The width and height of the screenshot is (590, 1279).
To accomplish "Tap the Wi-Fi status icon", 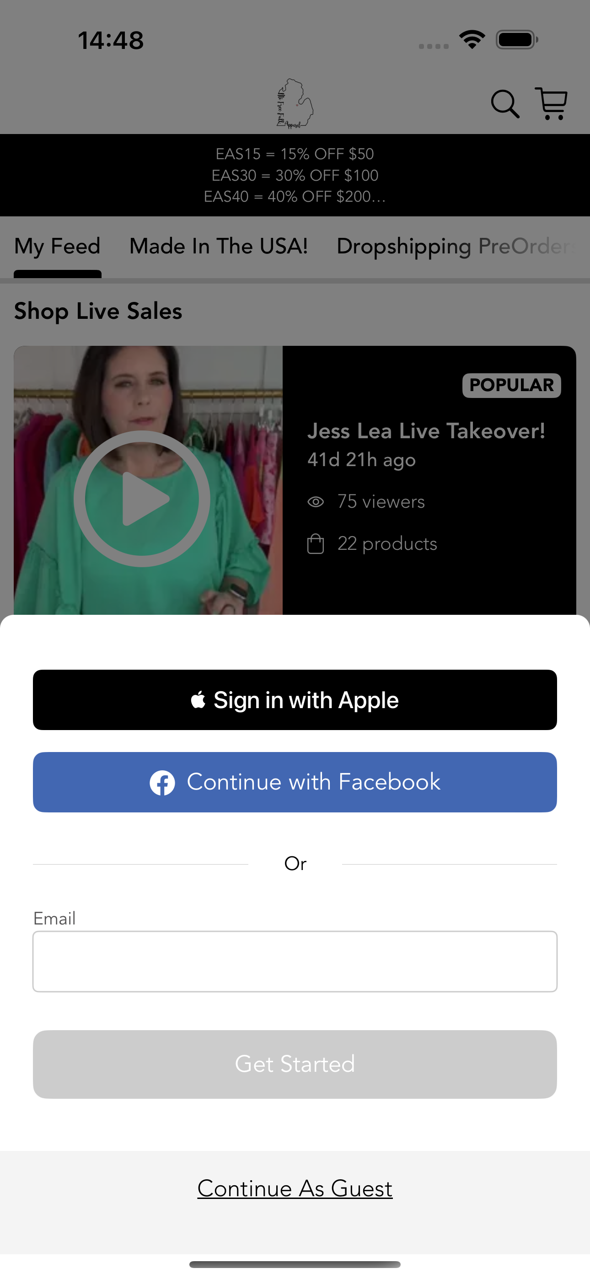I will click(x=472, y=40).
